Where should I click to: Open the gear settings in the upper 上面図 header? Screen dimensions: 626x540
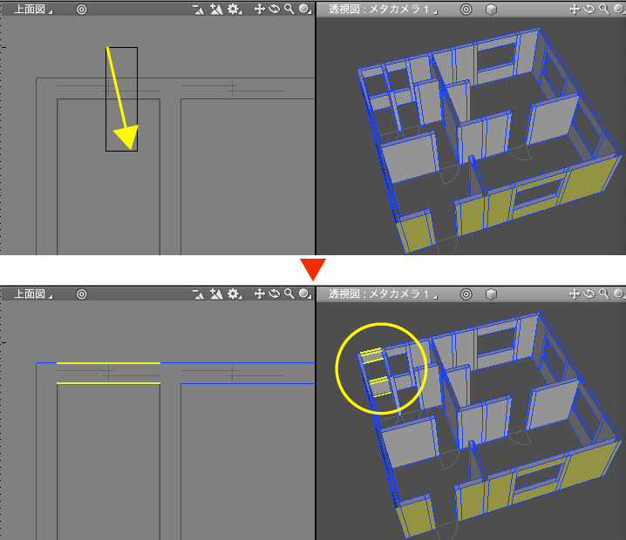coord(235,10)
